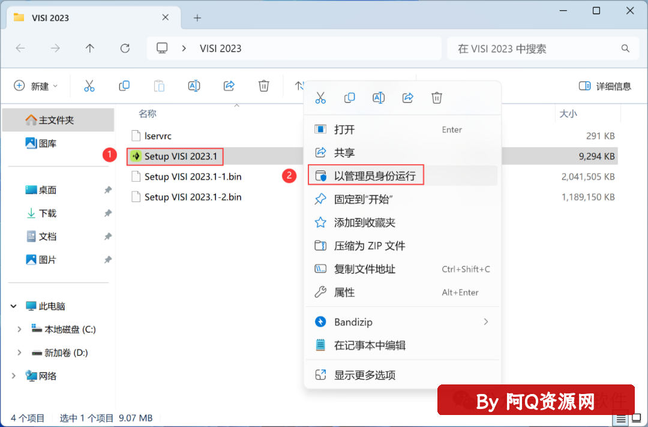Expand the 新加卷 (D:) node
Screen dimensions: 648x427
click(19, 353)
